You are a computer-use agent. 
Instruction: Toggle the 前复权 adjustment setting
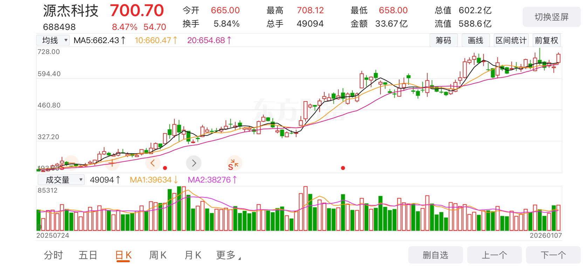click(546, 40)
